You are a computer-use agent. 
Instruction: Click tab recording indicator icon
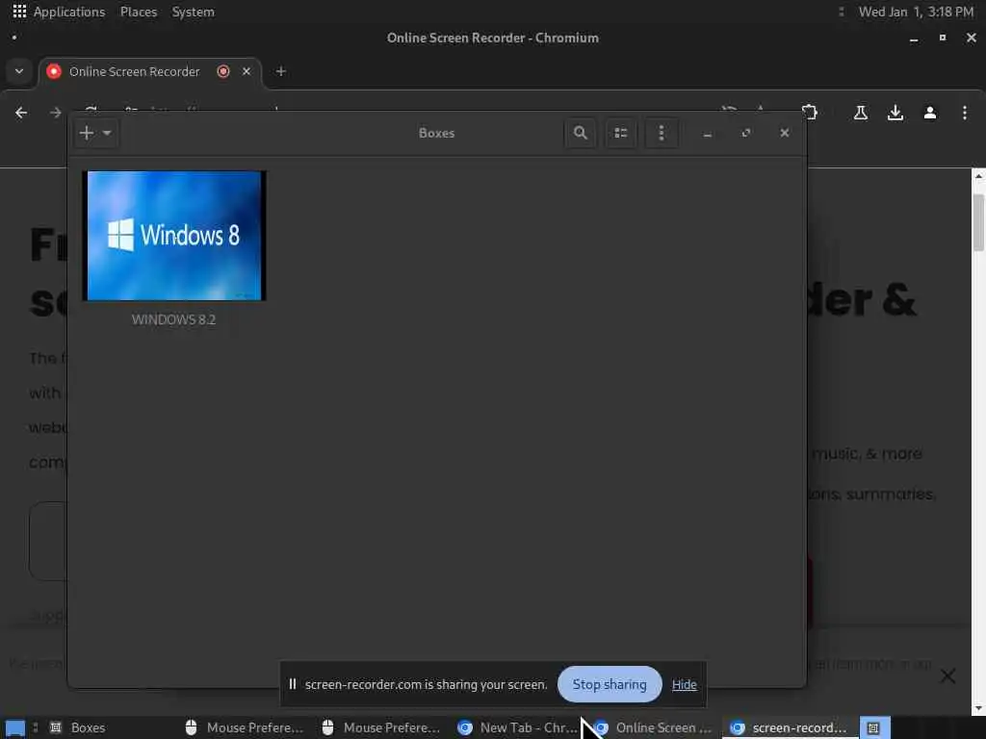tap(223, 71)
